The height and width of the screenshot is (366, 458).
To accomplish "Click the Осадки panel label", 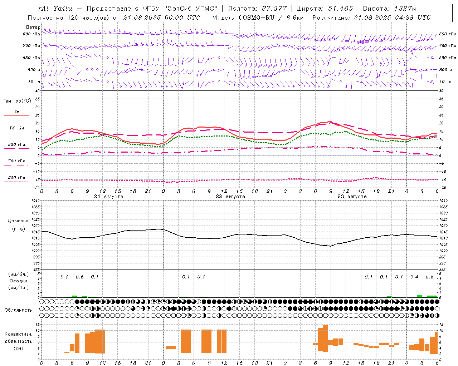I will point(19,281).
